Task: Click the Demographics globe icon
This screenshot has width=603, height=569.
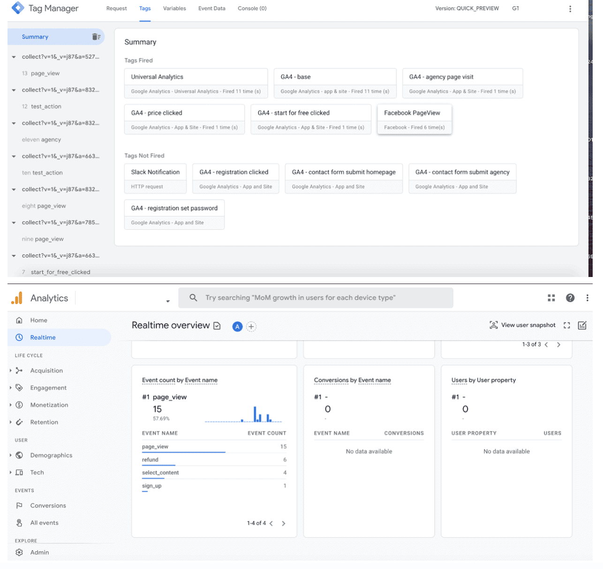Action: point(19,455)
